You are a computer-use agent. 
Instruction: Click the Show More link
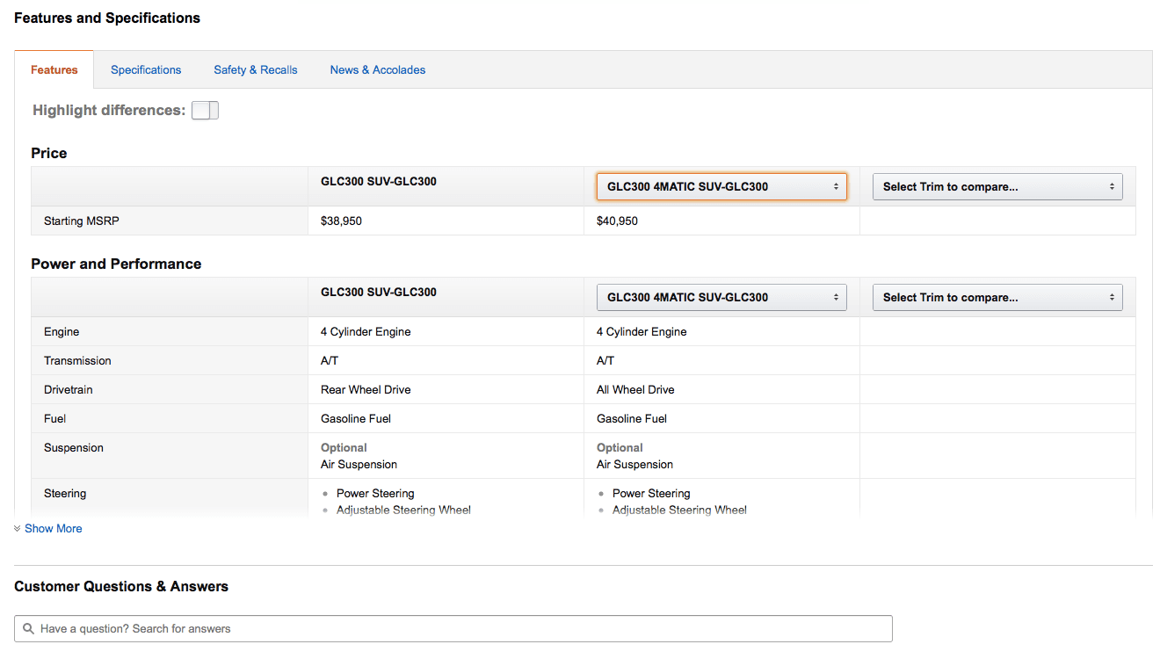tap(54, 529)
